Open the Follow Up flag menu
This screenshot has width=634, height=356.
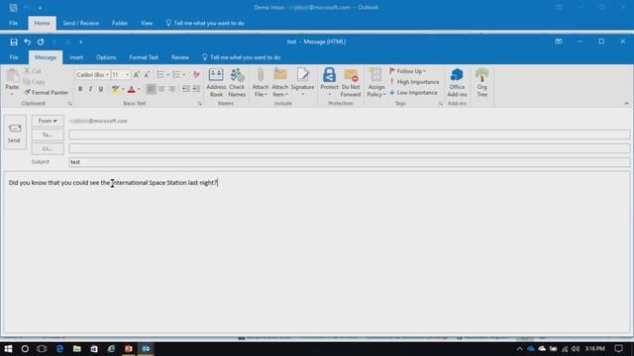point(408,71)
